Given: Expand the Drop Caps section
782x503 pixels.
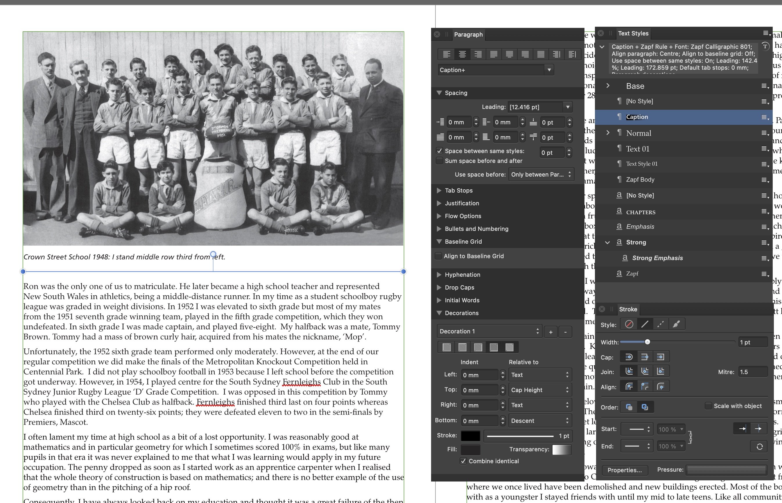Looking at the screenshot, I should pyautogui.click(x=439, y=288).
